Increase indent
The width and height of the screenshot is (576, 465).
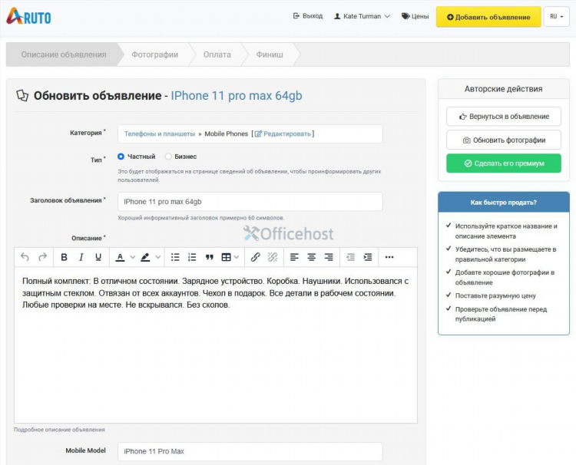pyautogui.click(x=368, y=257)
